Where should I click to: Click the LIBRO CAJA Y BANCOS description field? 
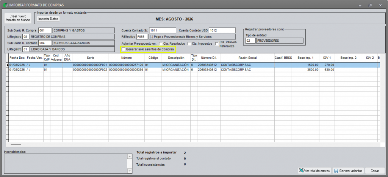[72, 49]
